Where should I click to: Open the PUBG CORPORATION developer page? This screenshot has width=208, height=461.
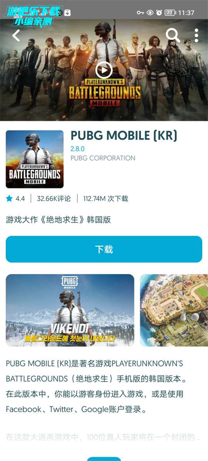coord(103,158)
